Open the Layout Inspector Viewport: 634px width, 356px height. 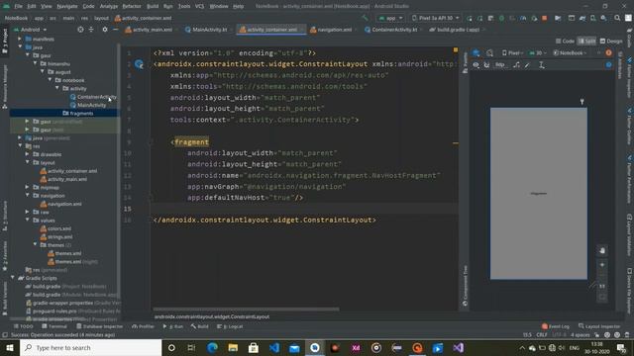tap(599, 326)
